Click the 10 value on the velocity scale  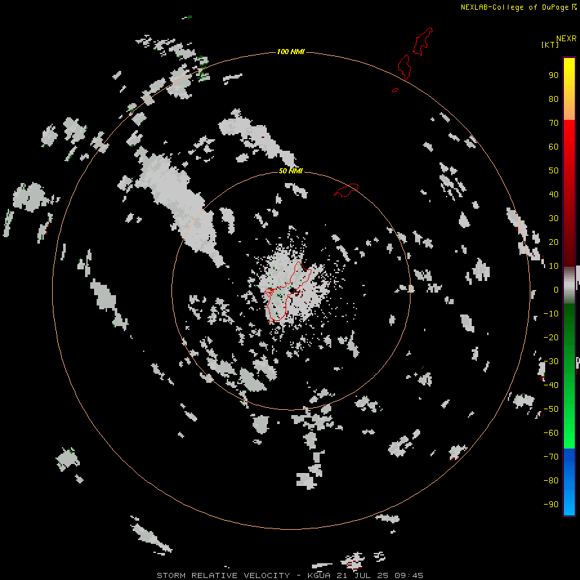click(x=554, y=266)
